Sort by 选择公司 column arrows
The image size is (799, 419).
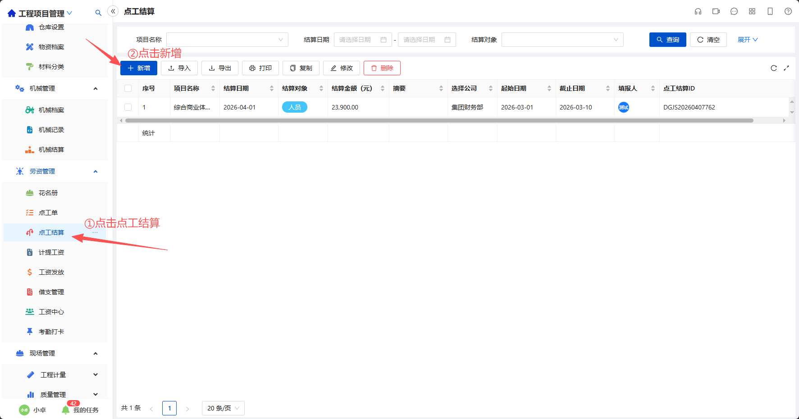coord(491,88)
